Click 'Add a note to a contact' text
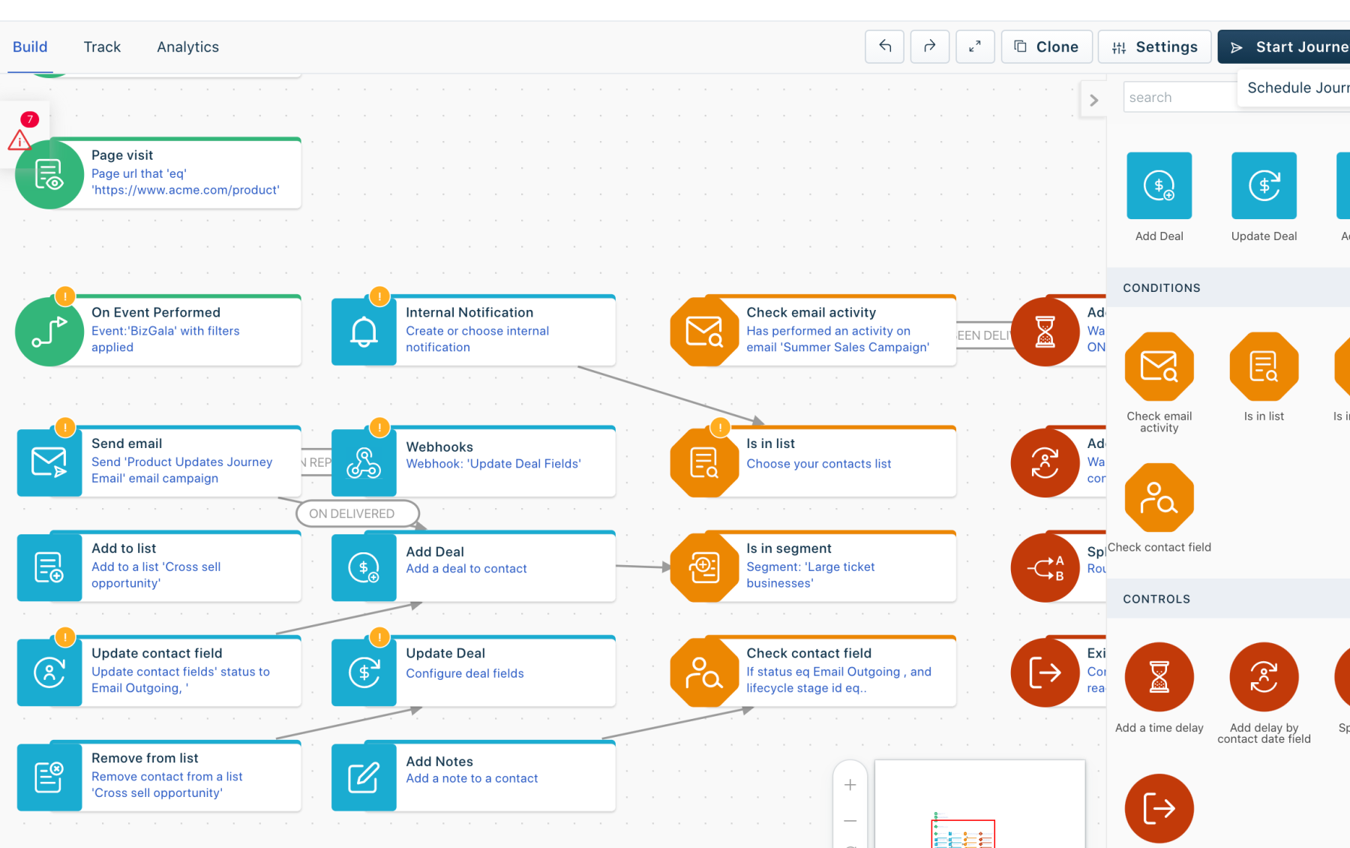This screenshot has width=1350, height=848. coord(472,779)
